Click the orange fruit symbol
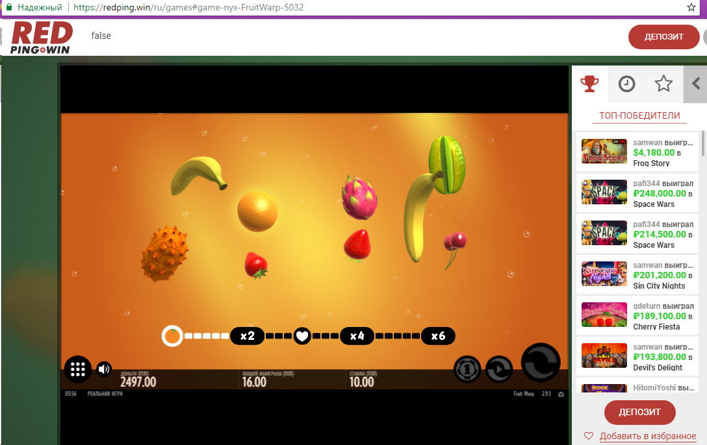This screenshot has width=707, height=445. coord(257,211)
